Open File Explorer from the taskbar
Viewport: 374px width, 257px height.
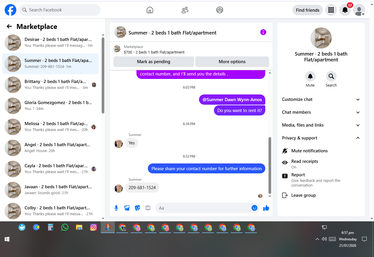pos(79,227)
